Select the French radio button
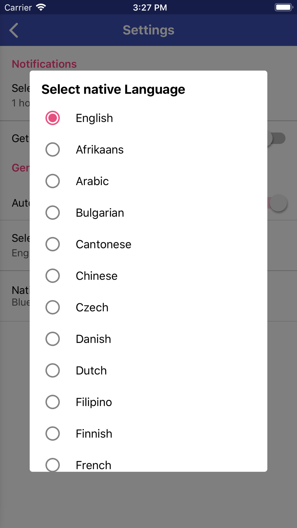Viewport: 297px width, 528px height. click(53, 464)
